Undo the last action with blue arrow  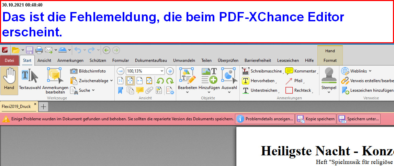coord(78,50)
